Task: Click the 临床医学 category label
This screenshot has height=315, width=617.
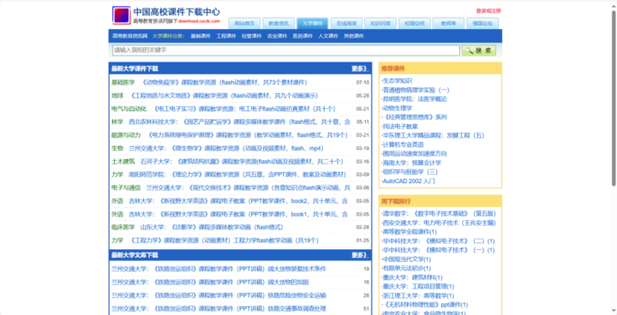Action: tap(123, 228)
